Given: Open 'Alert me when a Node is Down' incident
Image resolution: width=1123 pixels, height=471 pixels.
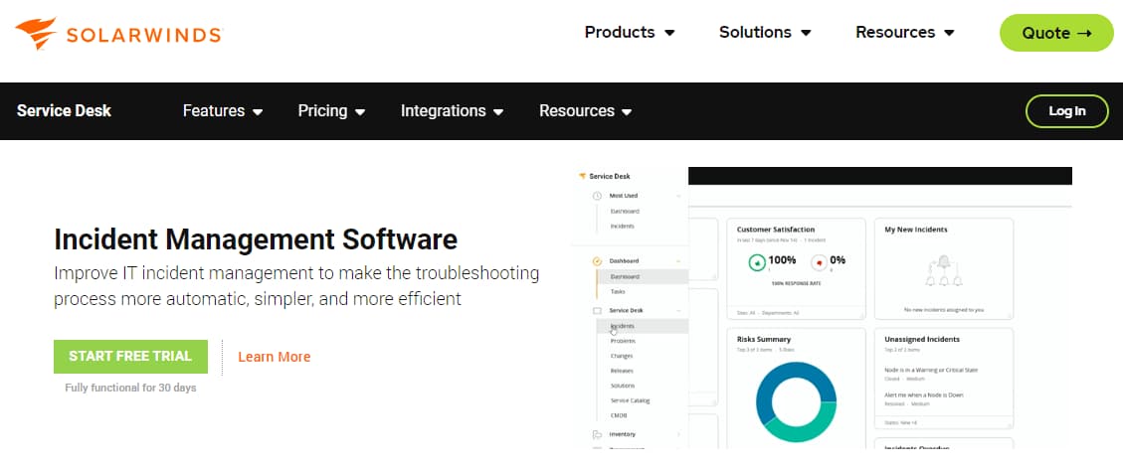Looking at the screenshot, I should [924, 395].
